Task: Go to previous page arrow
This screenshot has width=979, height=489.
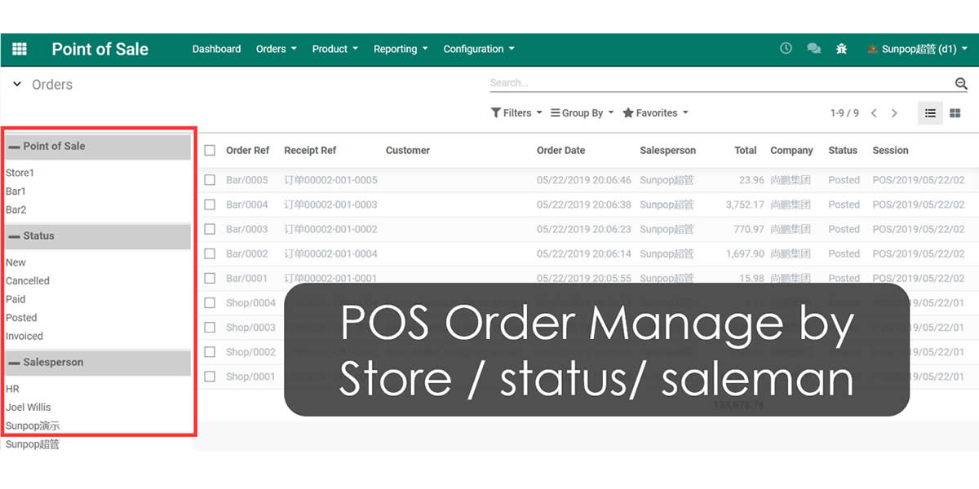Action: [874, 113]
